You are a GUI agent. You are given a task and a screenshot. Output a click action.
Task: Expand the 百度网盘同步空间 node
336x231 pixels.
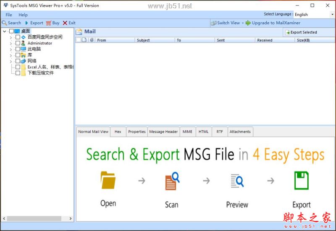point(11,37)
